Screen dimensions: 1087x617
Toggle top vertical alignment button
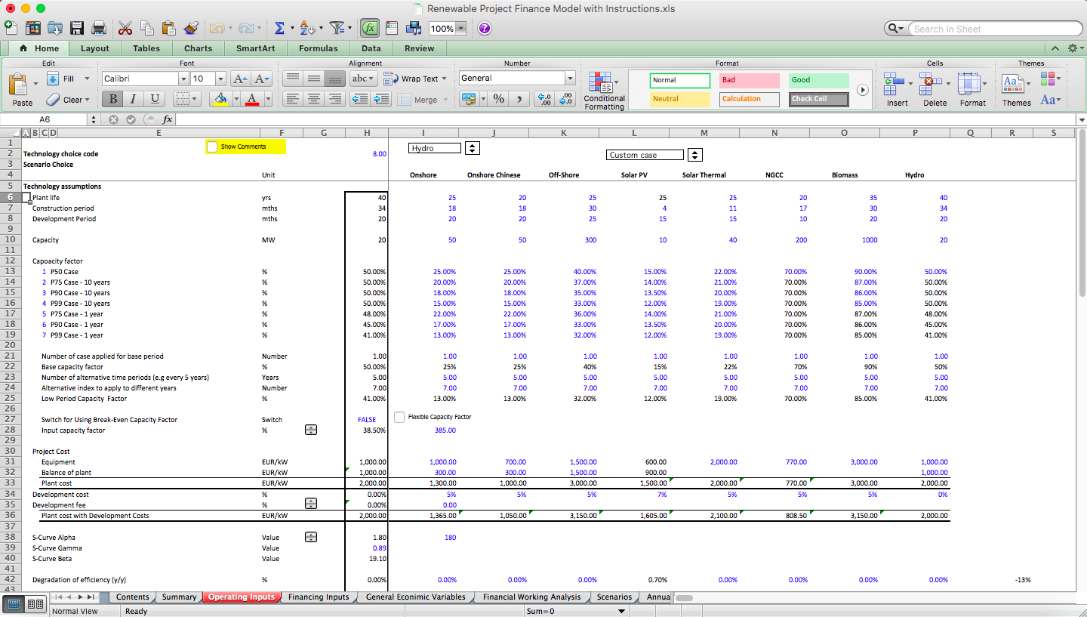[293, 79]
